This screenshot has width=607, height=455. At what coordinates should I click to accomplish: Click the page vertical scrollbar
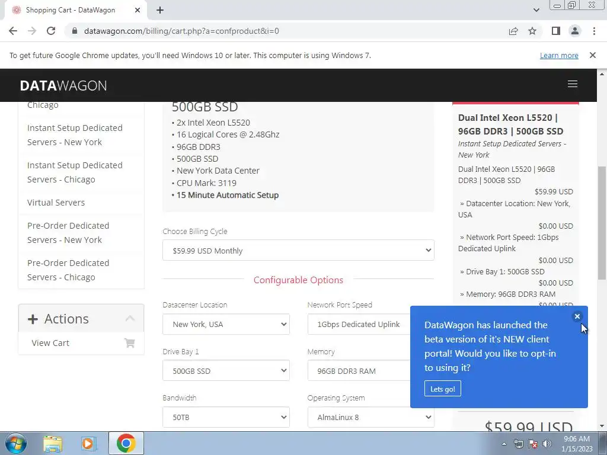pyautogui.click(x=602, y=223)
